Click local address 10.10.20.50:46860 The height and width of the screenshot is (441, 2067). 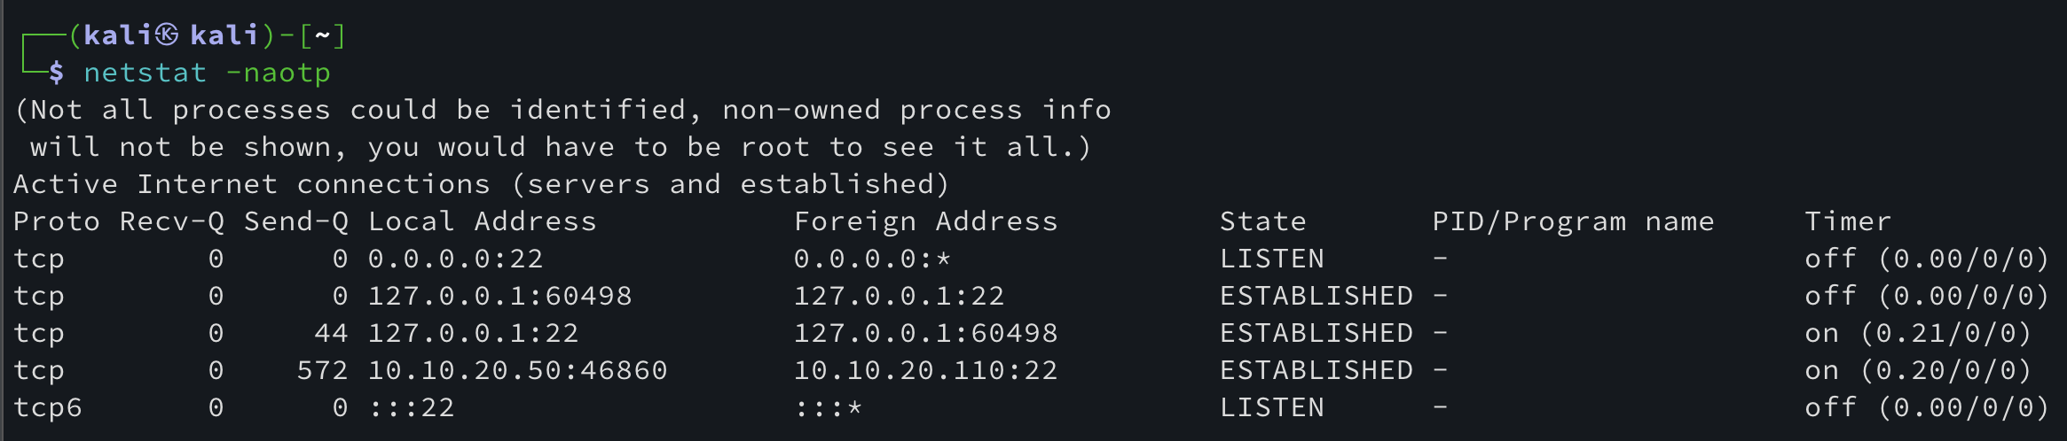pyautogui.click(x=517, y=370)
